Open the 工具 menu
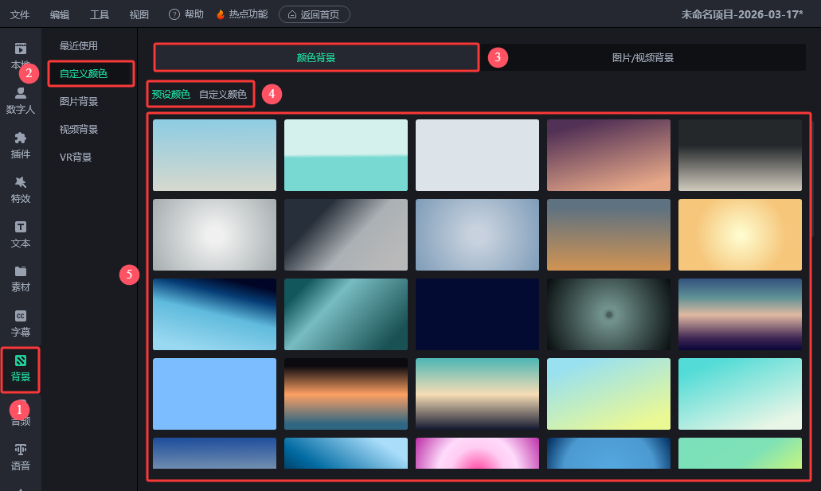This screenshot has height=491, width=821. pyautogui.click(x=100, y=14)
